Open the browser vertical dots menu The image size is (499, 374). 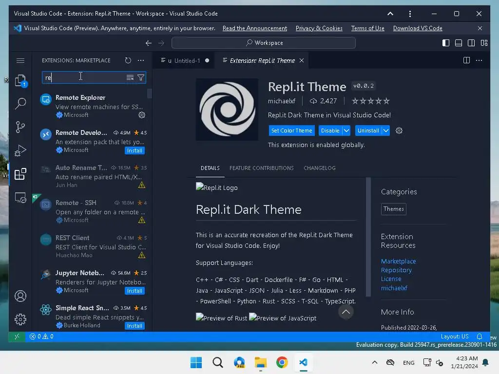coord(410,14)
